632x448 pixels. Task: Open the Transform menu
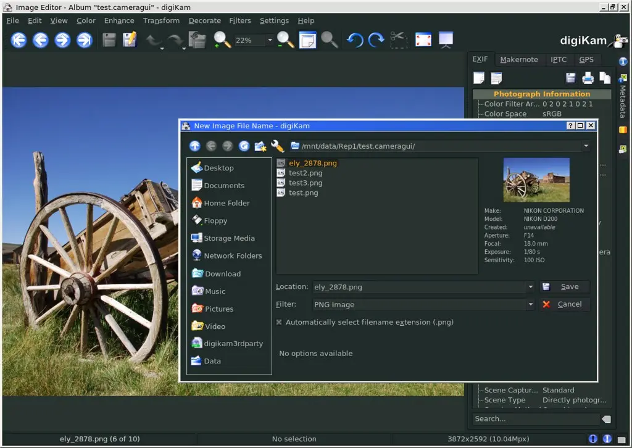click(x=161, y=20)
